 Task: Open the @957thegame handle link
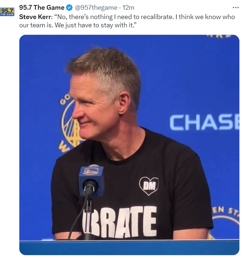pyautogui.click(x=96, y=8)
